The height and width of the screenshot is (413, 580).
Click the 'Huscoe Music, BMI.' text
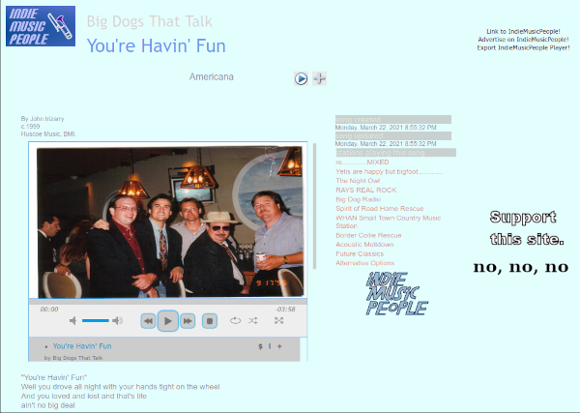pos(48,134)
